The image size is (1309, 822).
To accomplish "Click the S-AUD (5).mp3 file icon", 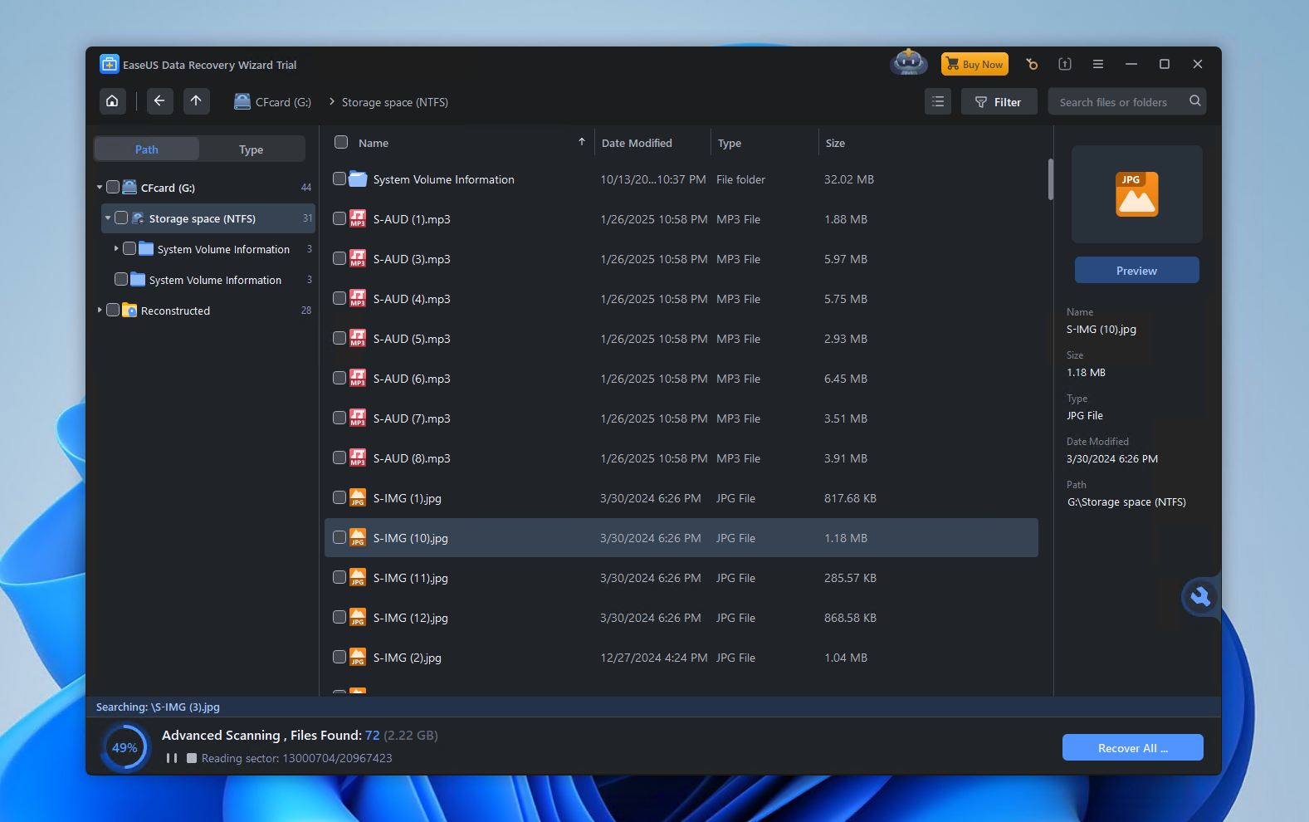I will coord(358,339).
